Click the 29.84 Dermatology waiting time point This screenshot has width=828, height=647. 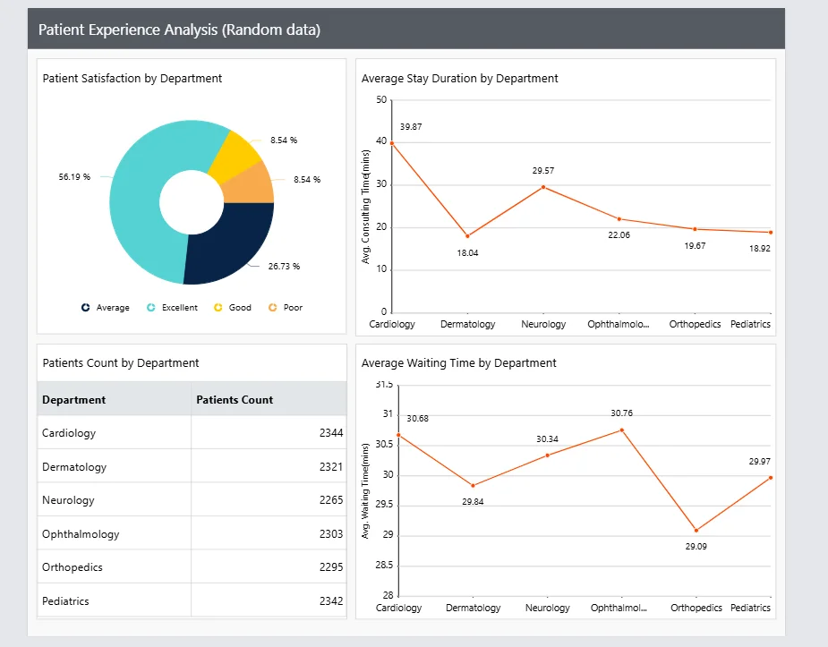click(473, 486)
